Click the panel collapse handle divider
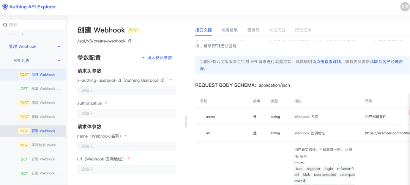The image size is (410, 185). [x=186, y=121]
